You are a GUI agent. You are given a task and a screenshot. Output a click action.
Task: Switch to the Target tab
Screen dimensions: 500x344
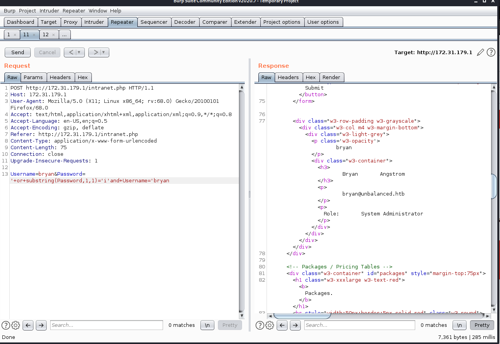point(49,22)
